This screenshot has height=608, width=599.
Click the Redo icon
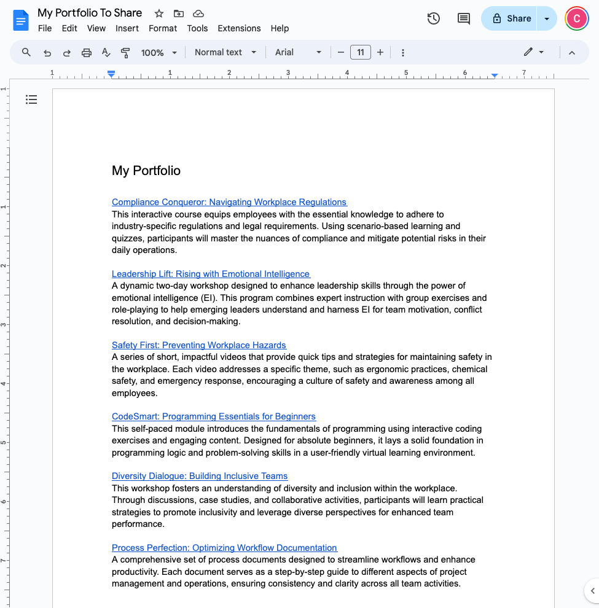tap(67, 52)
